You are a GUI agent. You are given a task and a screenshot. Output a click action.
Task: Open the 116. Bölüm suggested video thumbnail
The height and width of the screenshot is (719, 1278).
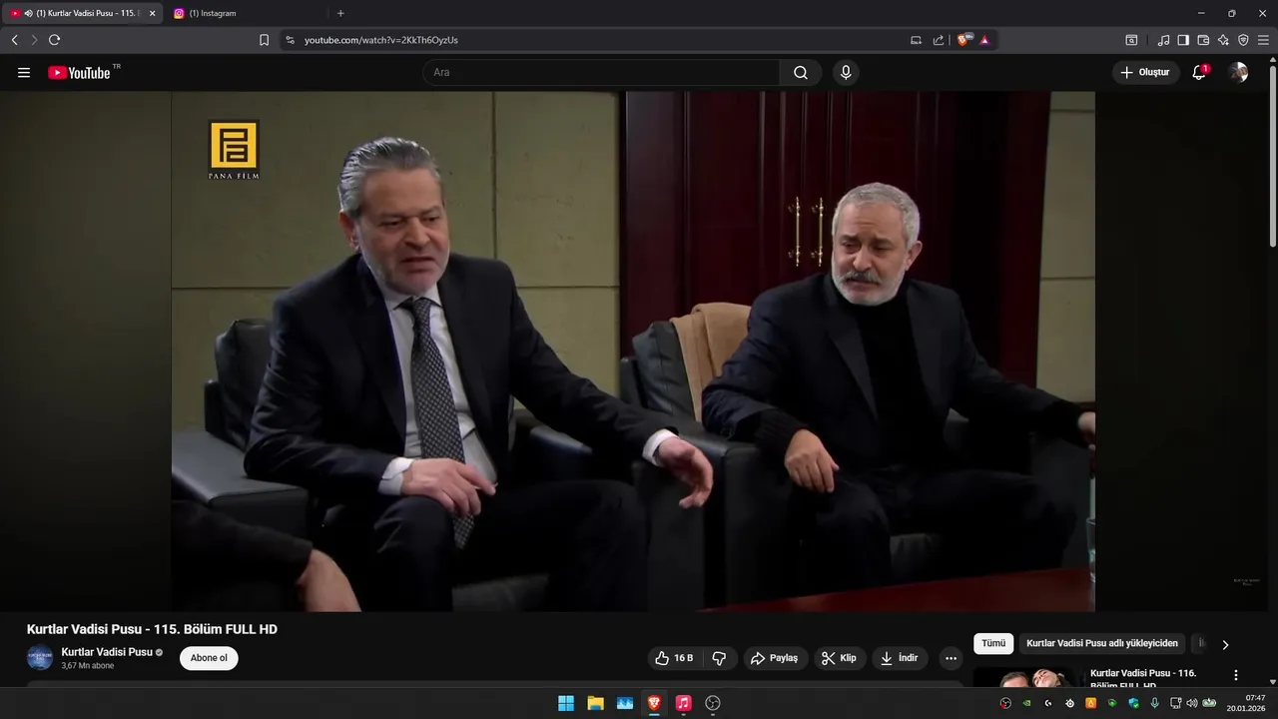1027,678
